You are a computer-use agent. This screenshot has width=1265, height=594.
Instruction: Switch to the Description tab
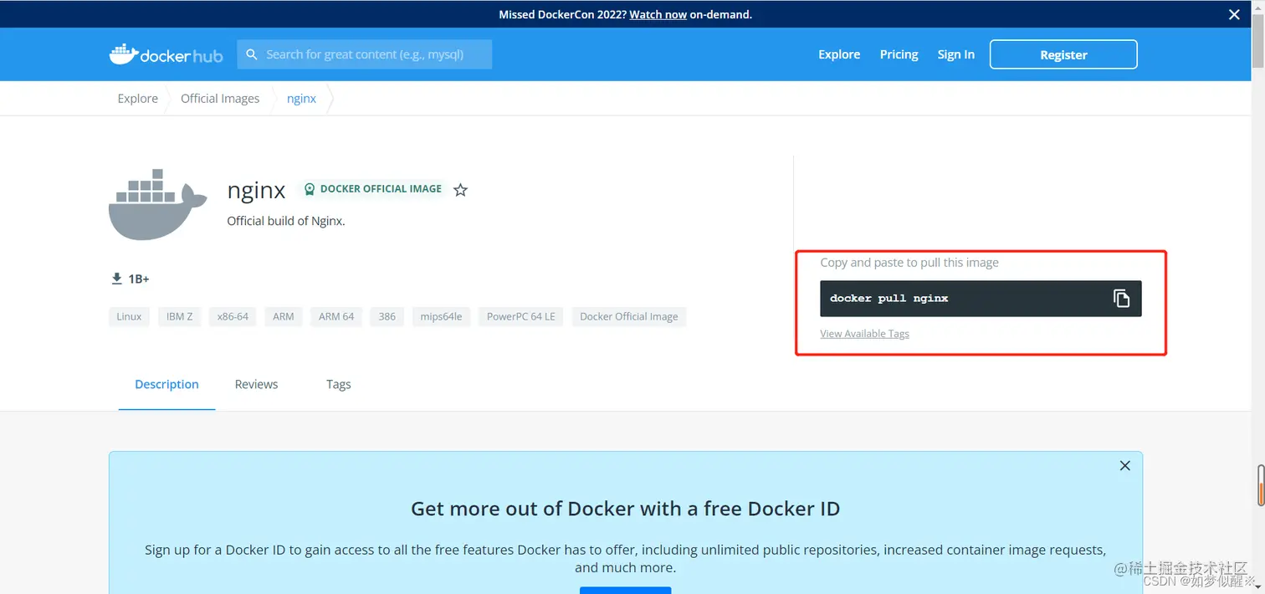[x=166, y=384]
